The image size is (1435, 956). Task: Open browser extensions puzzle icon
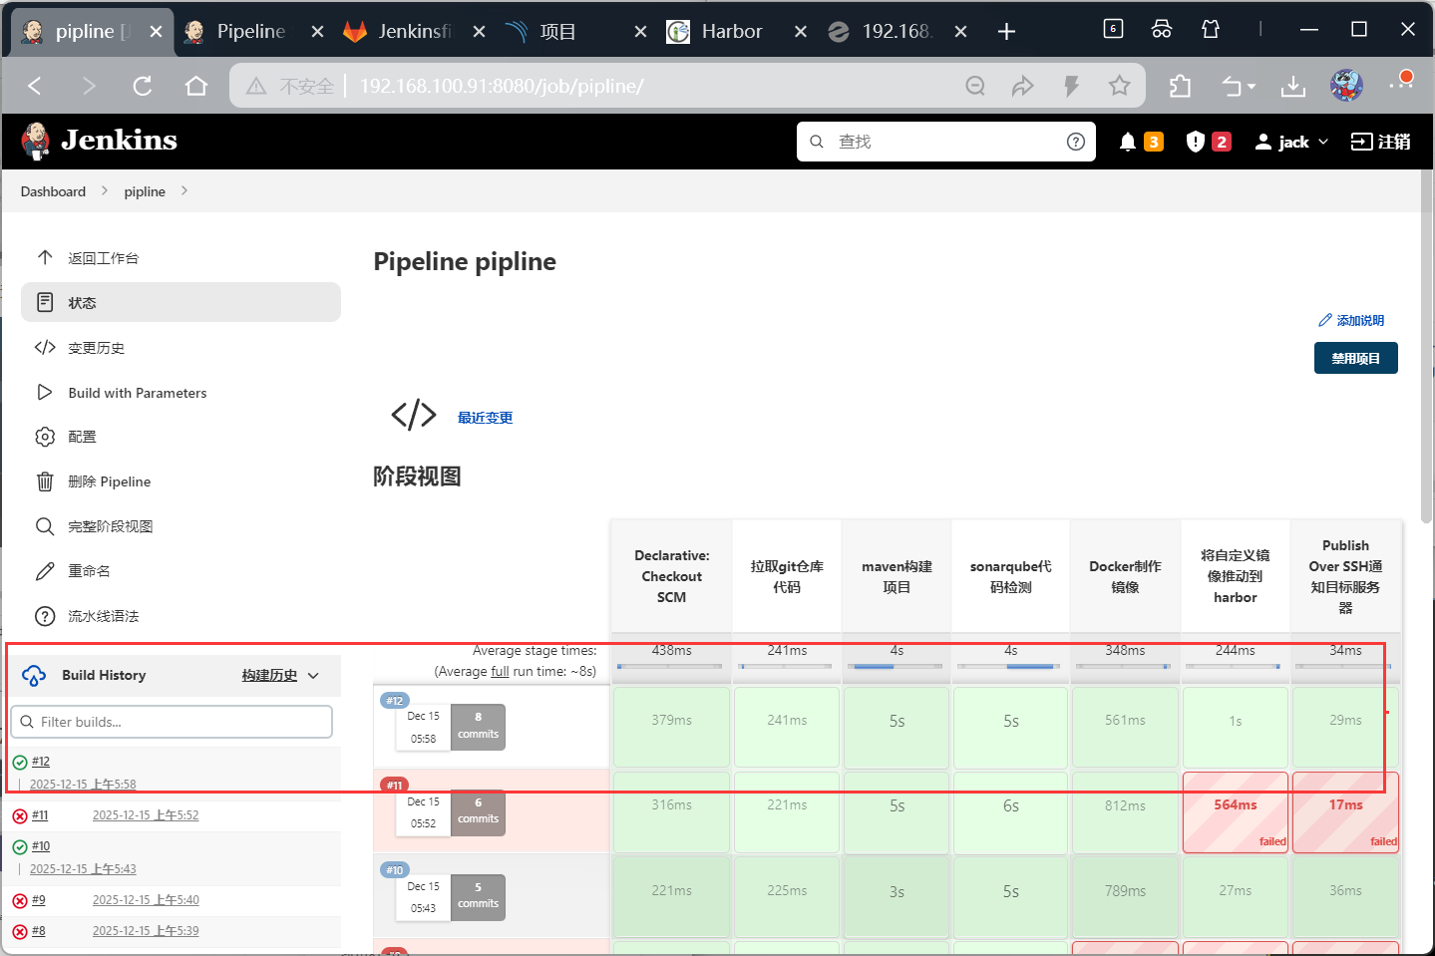pos(1180,86)
